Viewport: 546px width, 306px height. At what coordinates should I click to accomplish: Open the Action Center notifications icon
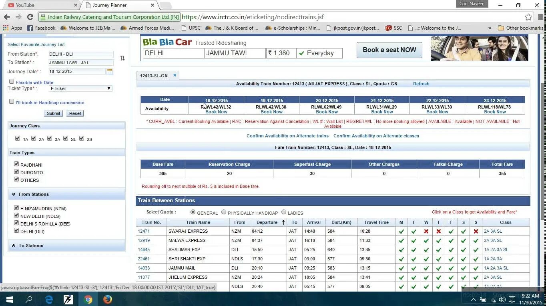[512, 299]
